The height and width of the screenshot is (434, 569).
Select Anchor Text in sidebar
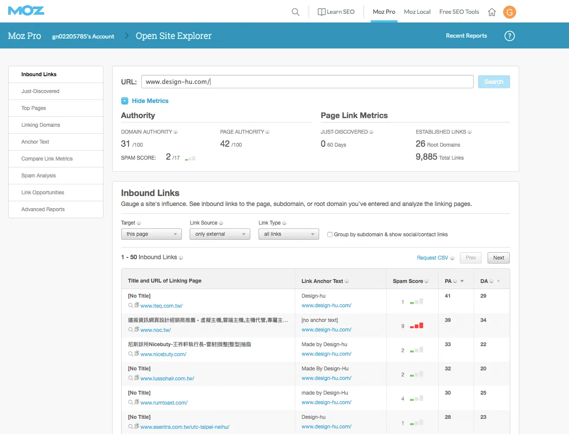(x=56, y=142)
